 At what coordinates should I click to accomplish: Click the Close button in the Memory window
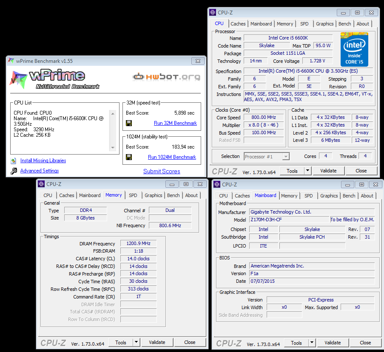[190, 343]
